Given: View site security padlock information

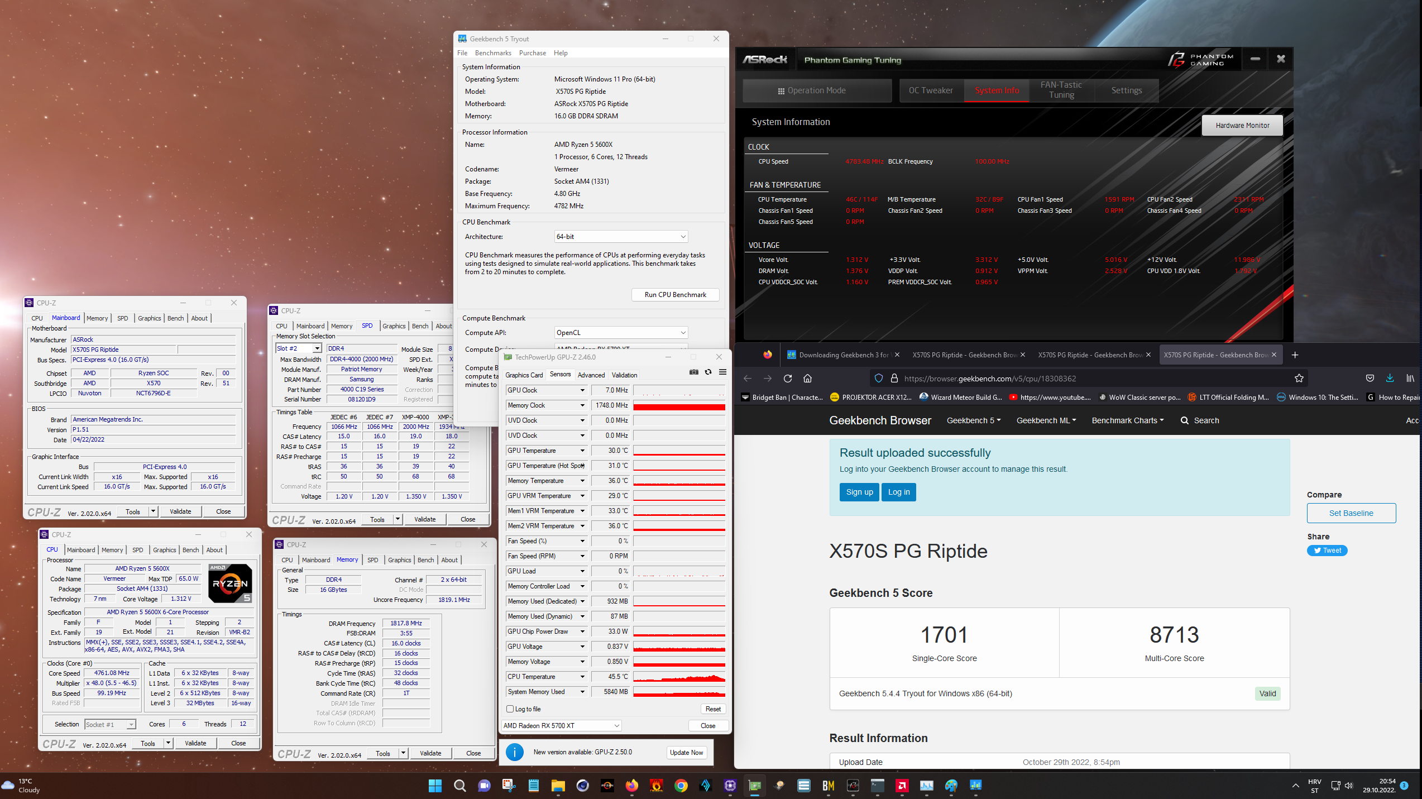Looking at the screenshot, I should coord(894,379).
